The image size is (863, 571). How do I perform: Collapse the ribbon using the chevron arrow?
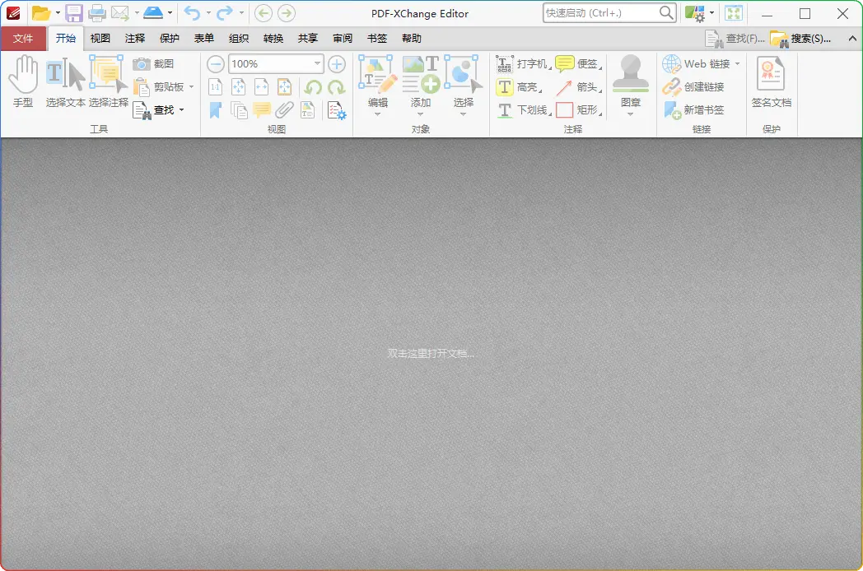point(851,39)
